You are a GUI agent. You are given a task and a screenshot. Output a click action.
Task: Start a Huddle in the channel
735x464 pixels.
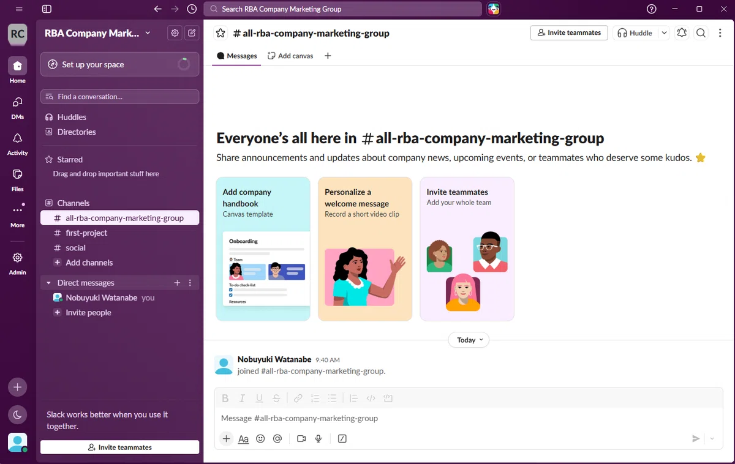(x=635, y=33)
